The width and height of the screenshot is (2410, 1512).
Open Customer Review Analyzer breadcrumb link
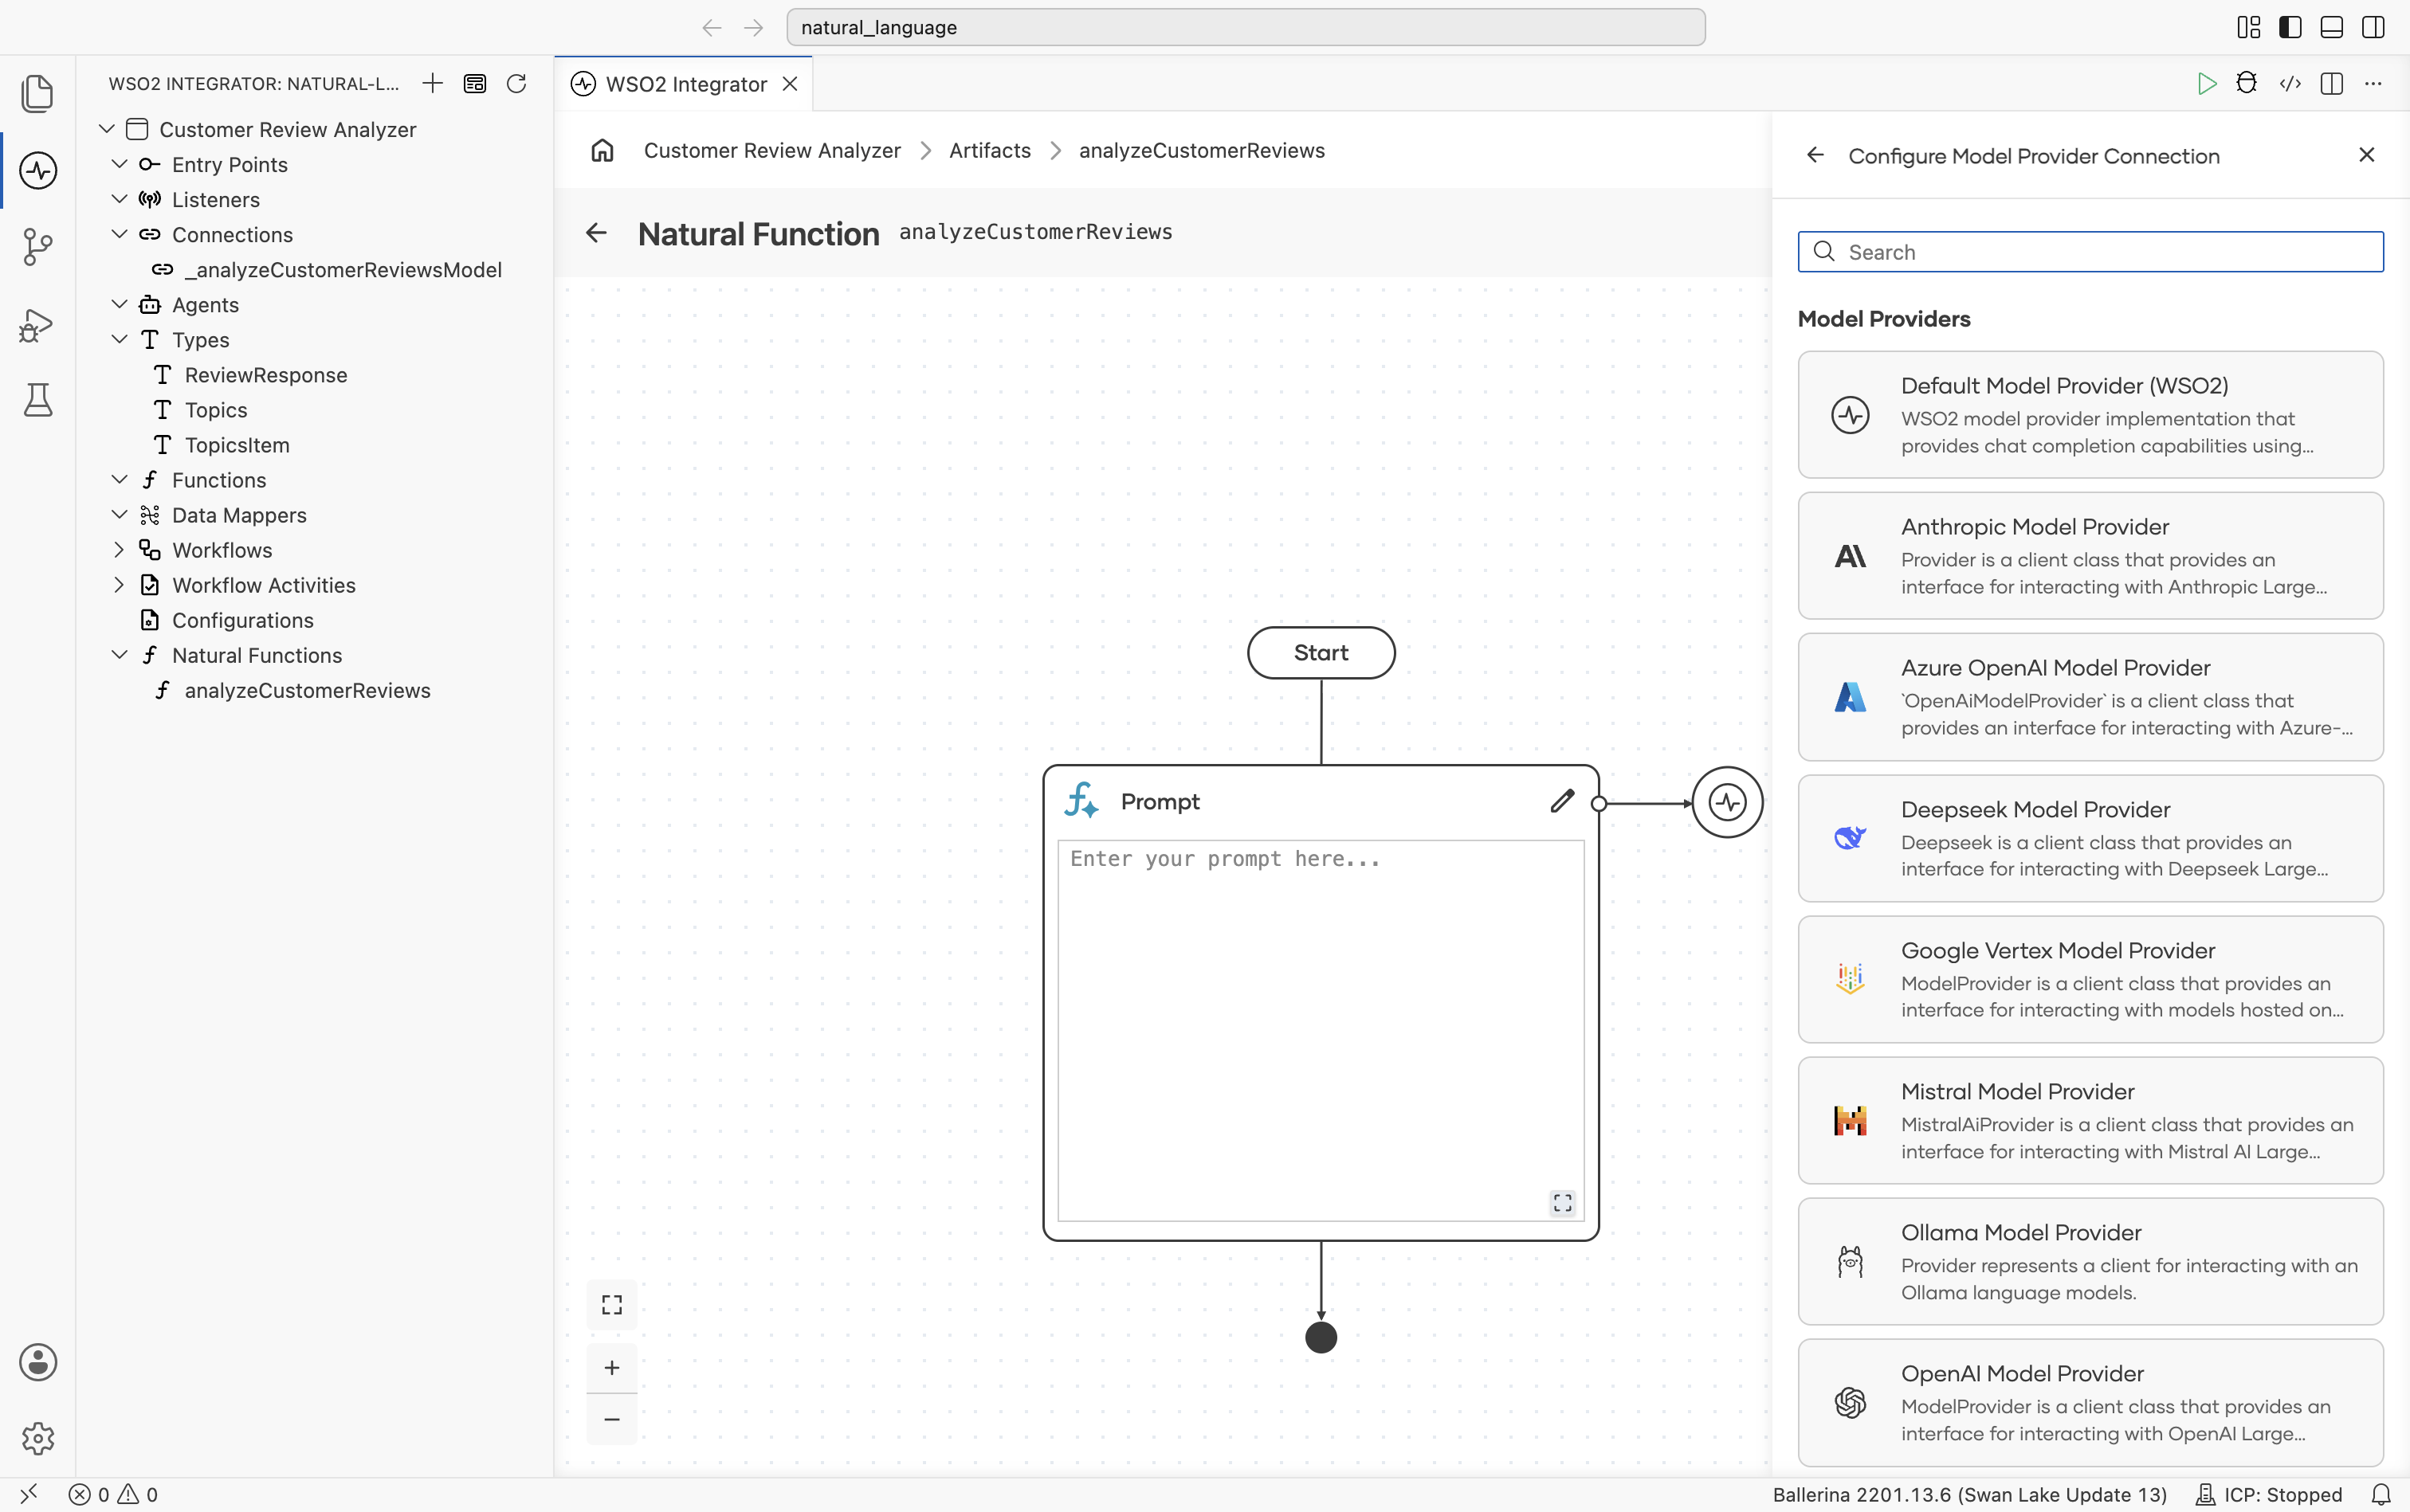tap(771, 150)
